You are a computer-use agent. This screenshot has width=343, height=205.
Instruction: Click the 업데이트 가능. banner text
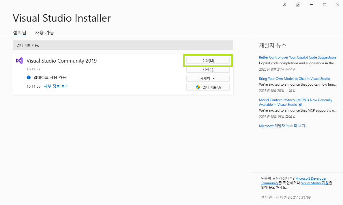pyautogui.click(x=28, y=45)
